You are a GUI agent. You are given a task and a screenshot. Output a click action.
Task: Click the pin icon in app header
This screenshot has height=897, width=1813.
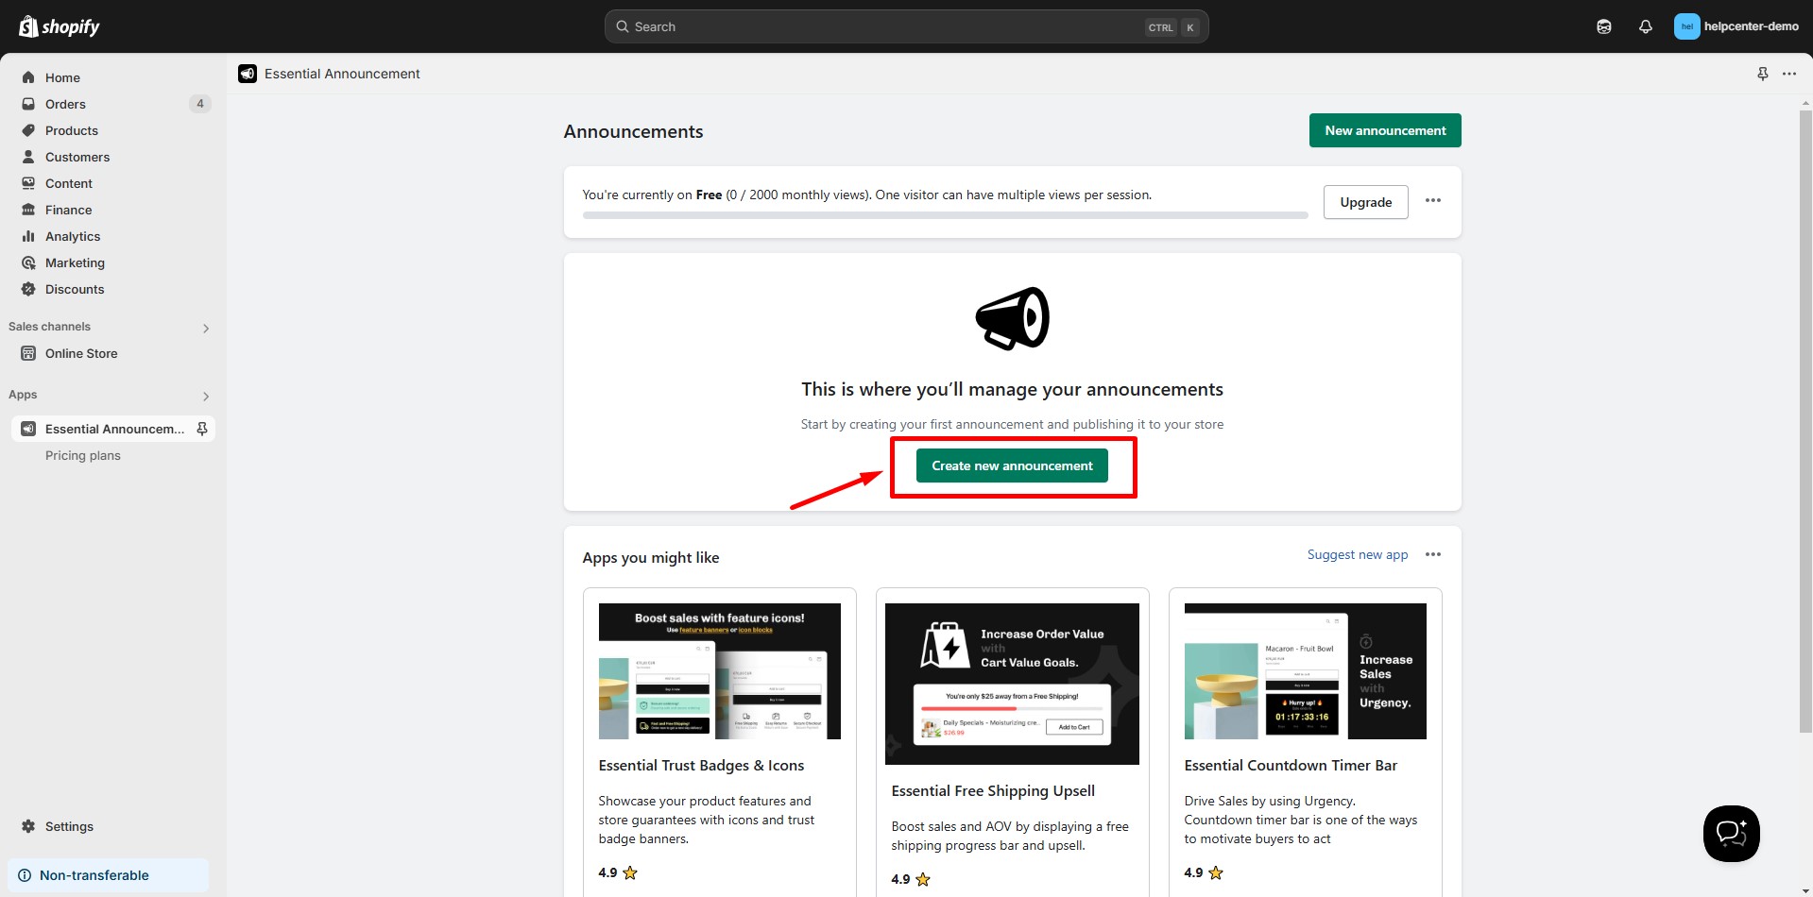(1762, 74)
